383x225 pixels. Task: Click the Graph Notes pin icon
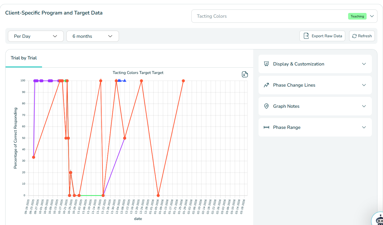point(266,106)
